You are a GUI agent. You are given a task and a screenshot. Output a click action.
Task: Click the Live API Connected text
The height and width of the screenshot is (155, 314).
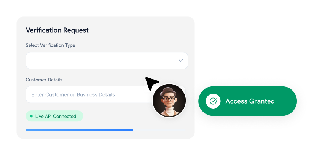pyautogui.click(x=56, y=116)
